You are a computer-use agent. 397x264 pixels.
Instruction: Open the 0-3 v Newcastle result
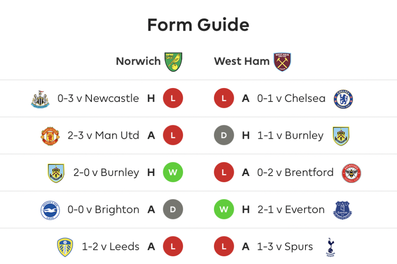pos(98,98)
